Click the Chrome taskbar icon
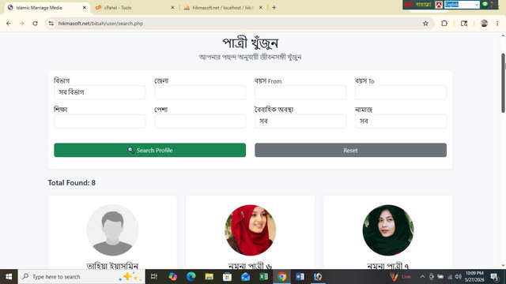 click(x=281, y=277)
